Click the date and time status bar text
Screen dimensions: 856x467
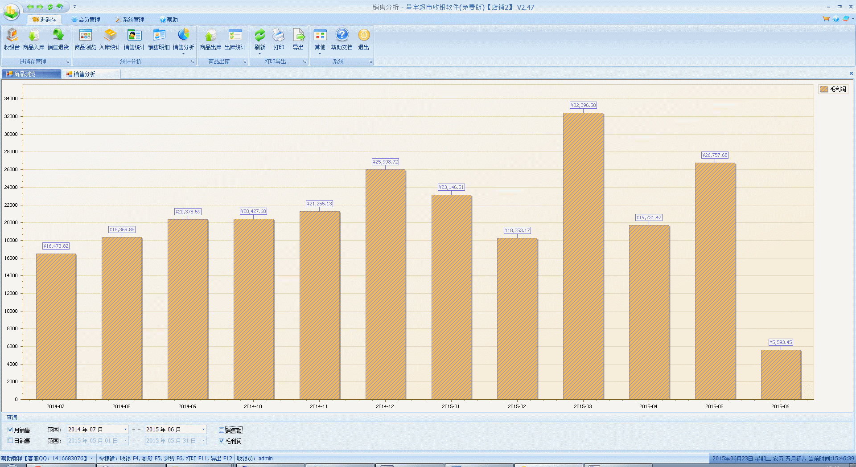coord(783,459)
